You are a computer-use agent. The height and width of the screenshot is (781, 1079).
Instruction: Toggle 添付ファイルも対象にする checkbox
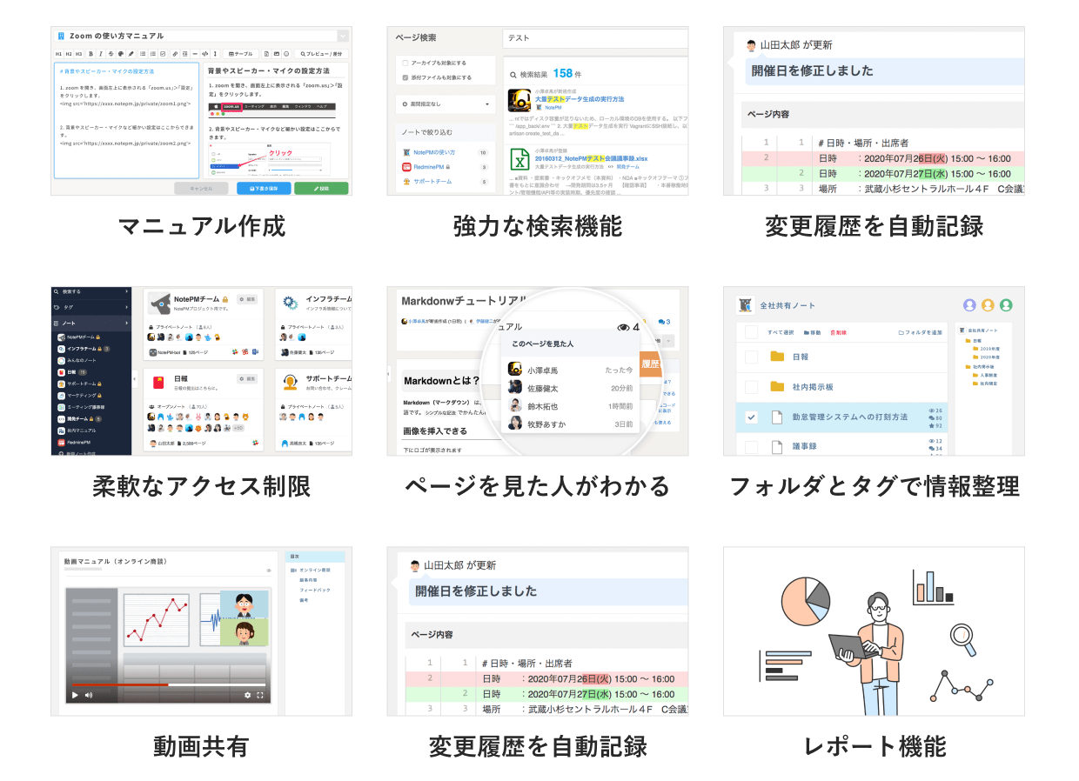[405, 77]
